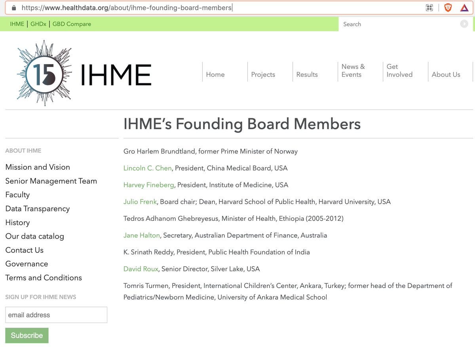Open the QR code icon in address bar
This screenshot has height=347, width=475.
click(x=429, y=8)
